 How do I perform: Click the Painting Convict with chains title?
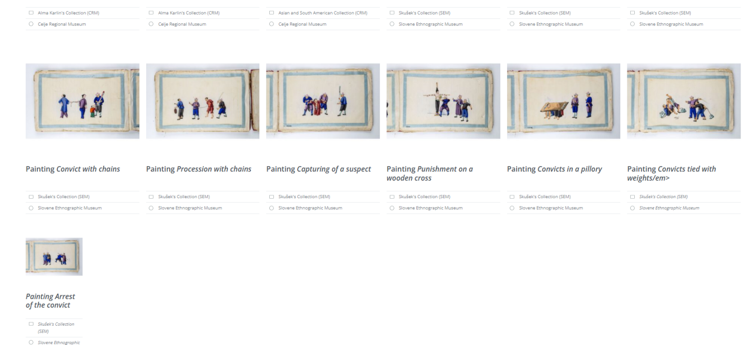pyautogui.click(x=73, y=169)
